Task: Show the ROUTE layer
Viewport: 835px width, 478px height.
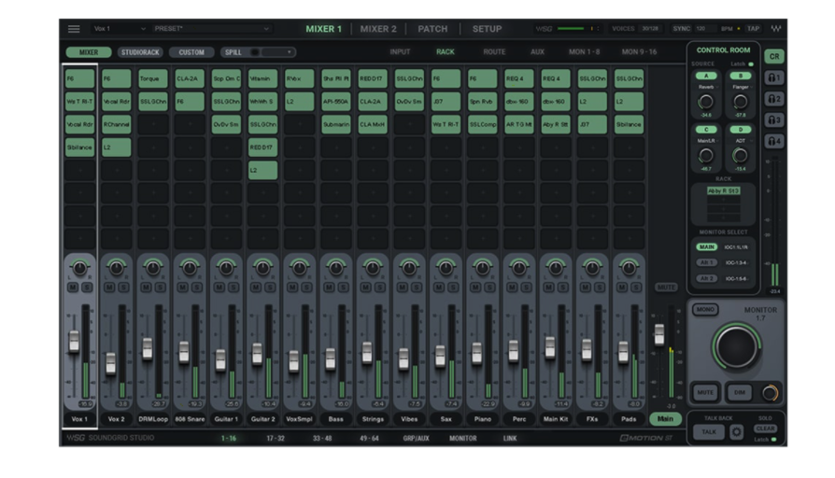Action: point(494,51)
